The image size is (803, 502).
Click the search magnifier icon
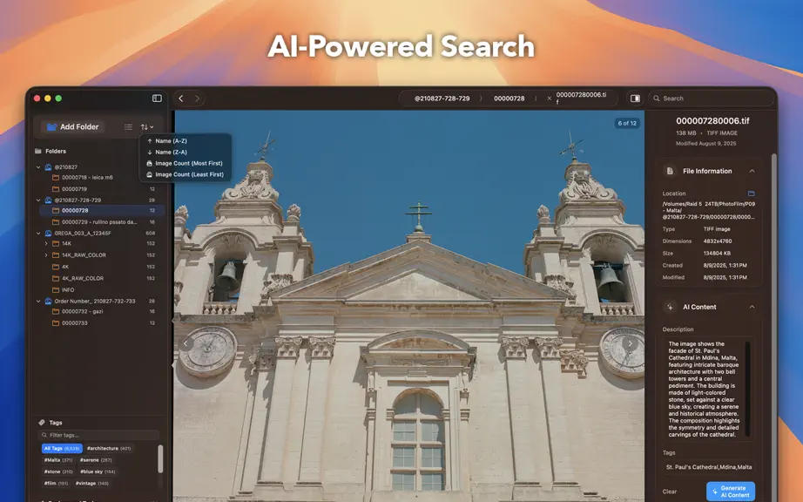coord(656,98)
